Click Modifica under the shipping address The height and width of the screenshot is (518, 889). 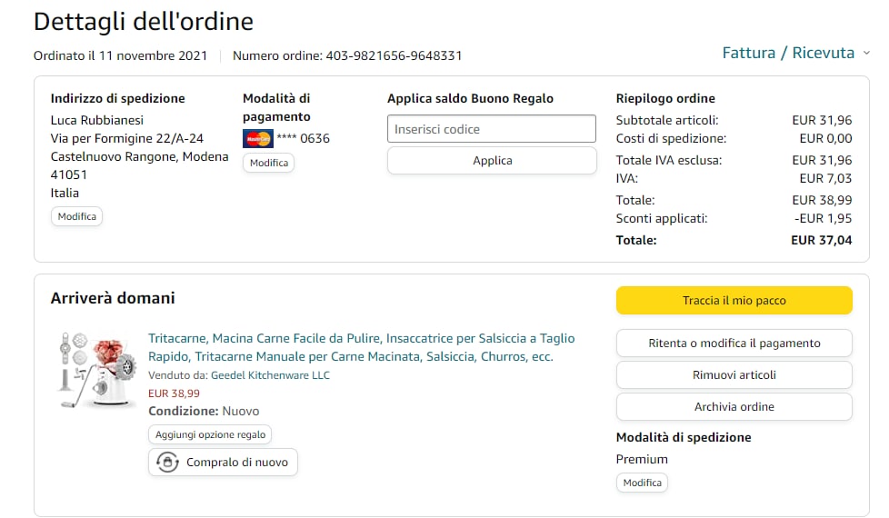[76, 217]
